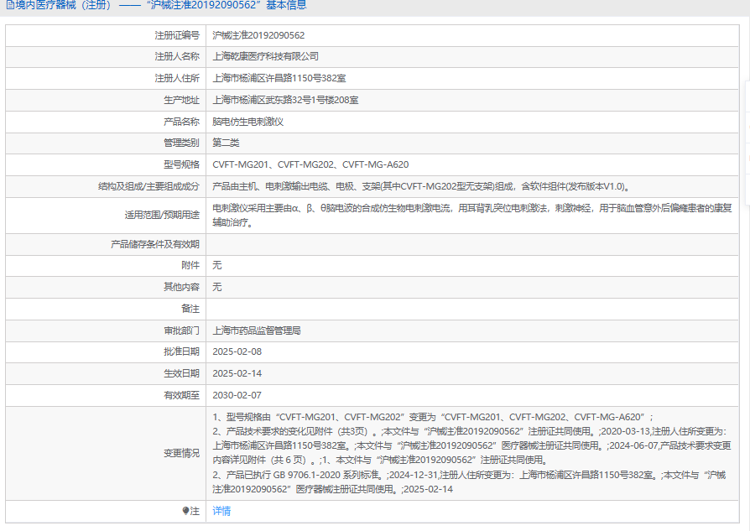This screenshot has height=531, width=750.
Task: Click the 备注 label
Action: 190,309
